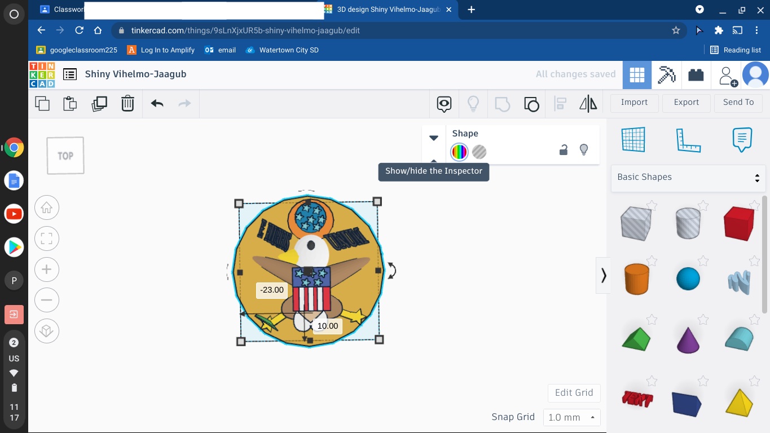Redo the last undone action
This screenshot has width=770, height=433.
[x=184, y=103]
